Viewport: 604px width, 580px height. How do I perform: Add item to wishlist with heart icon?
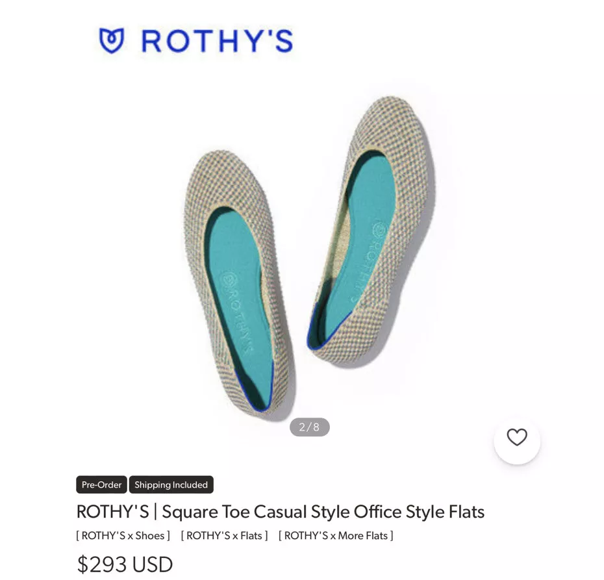[516, 438]
